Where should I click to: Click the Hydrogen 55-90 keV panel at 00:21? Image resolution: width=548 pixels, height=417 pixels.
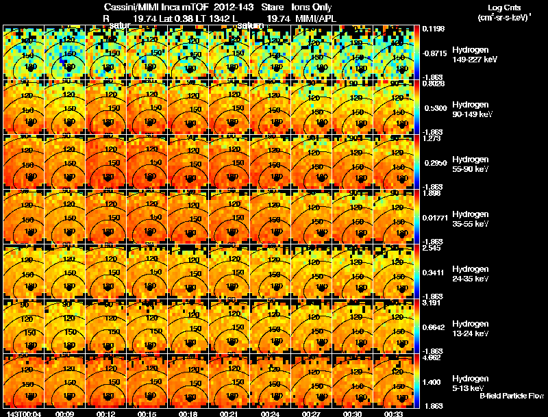[x=229, y=162]
